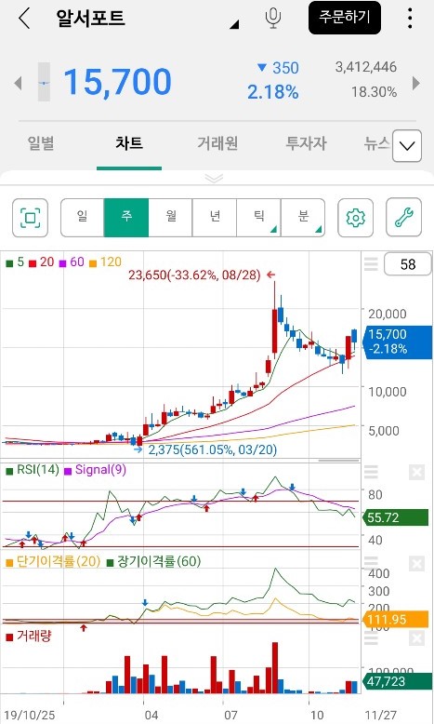Image resolution: width=434 pixels, height=724 pixels.
Task: Tap the green 5-period moving average legend
Action: (15, 262)
